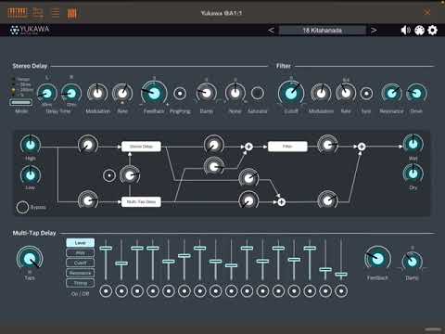Select the Timing tab in Multi-Tap Delay
The width and height of the screenshot is (445, 334).
pyautogui.click(x=81, y=283)
